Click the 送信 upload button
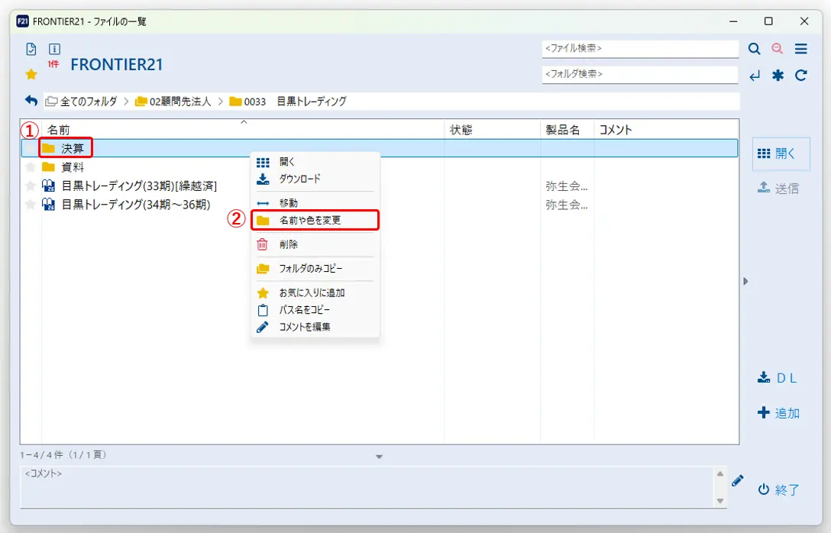 tap(778, 188)
